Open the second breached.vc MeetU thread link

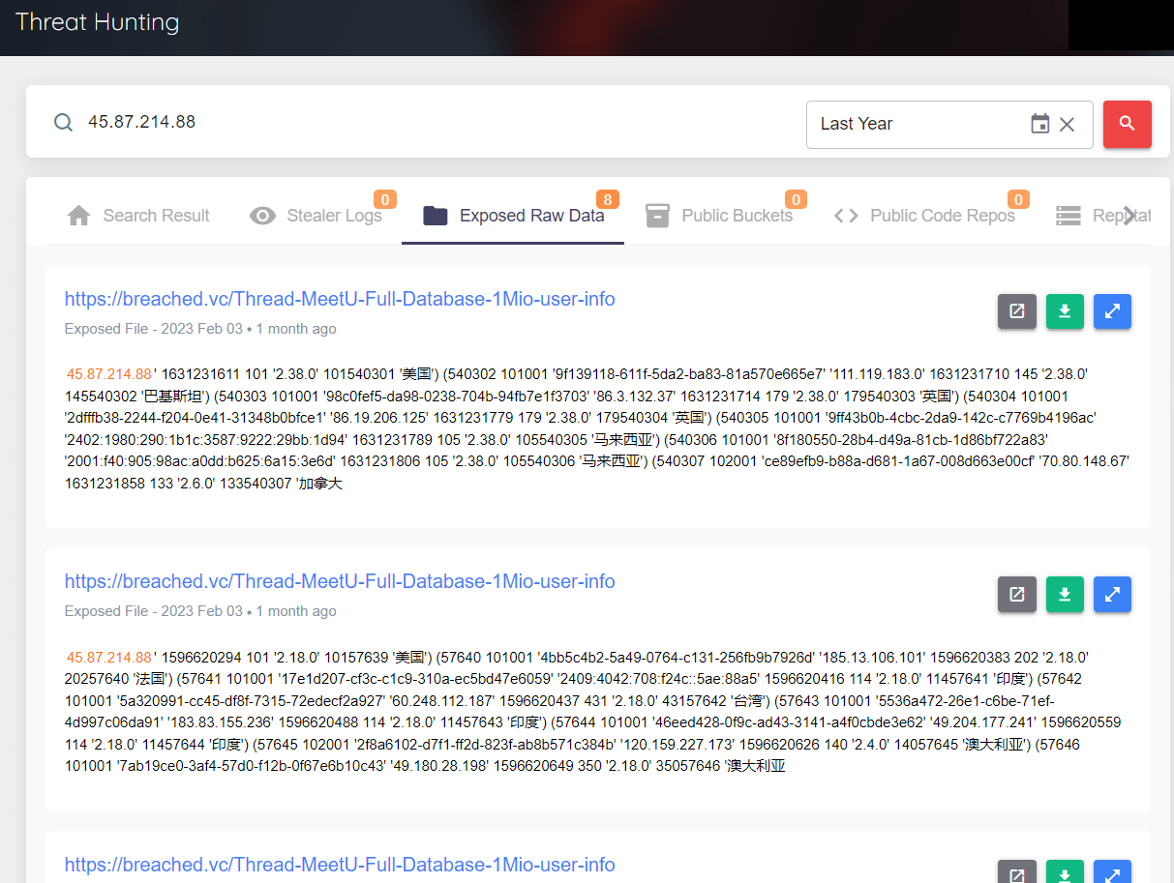click(340, 581)
